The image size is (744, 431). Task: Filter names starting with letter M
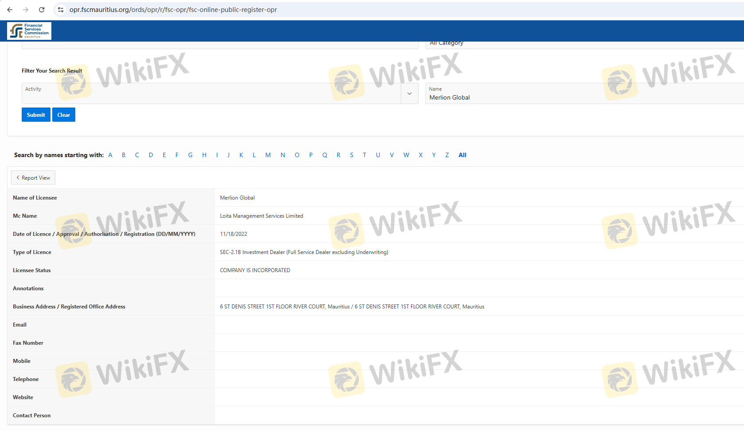268,155
